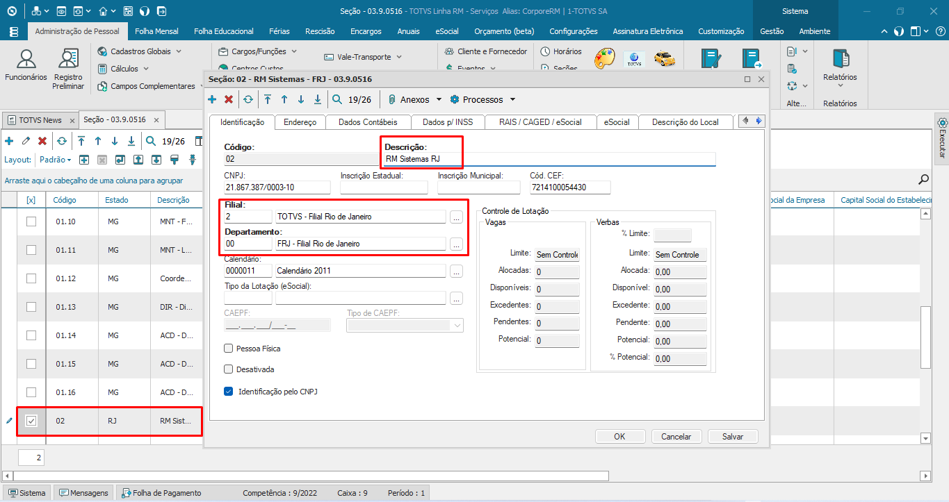Check the row checkbox for code 01.12
This screenshot has height=502, width=949.
pyautogui.click(x=31, y=278)
